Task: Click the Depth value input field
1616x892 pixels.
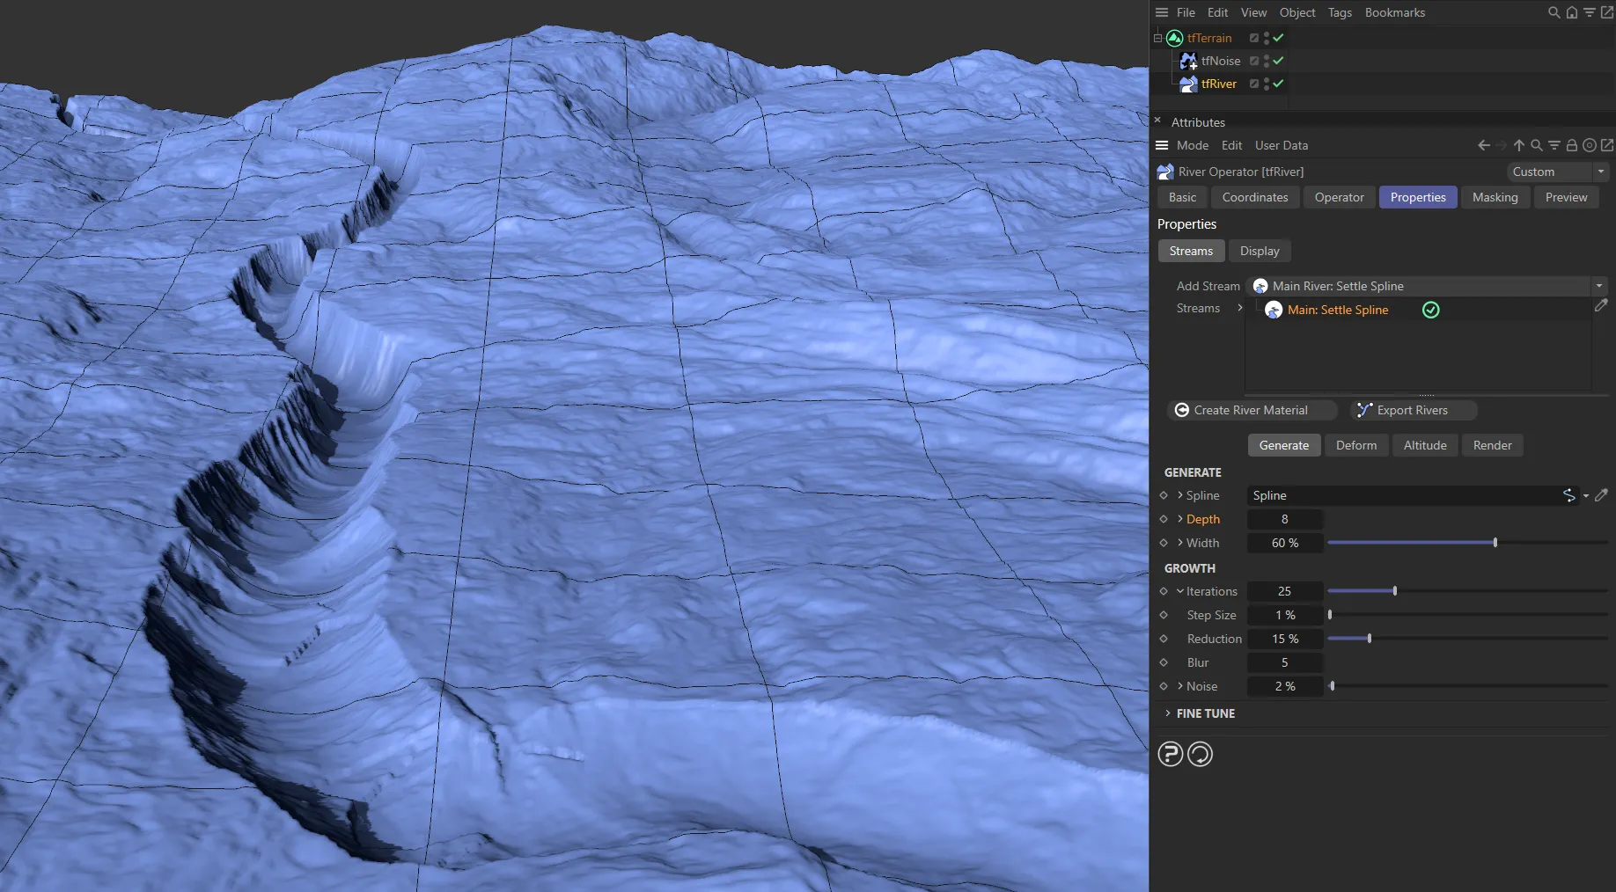Action: (1284, 520)
